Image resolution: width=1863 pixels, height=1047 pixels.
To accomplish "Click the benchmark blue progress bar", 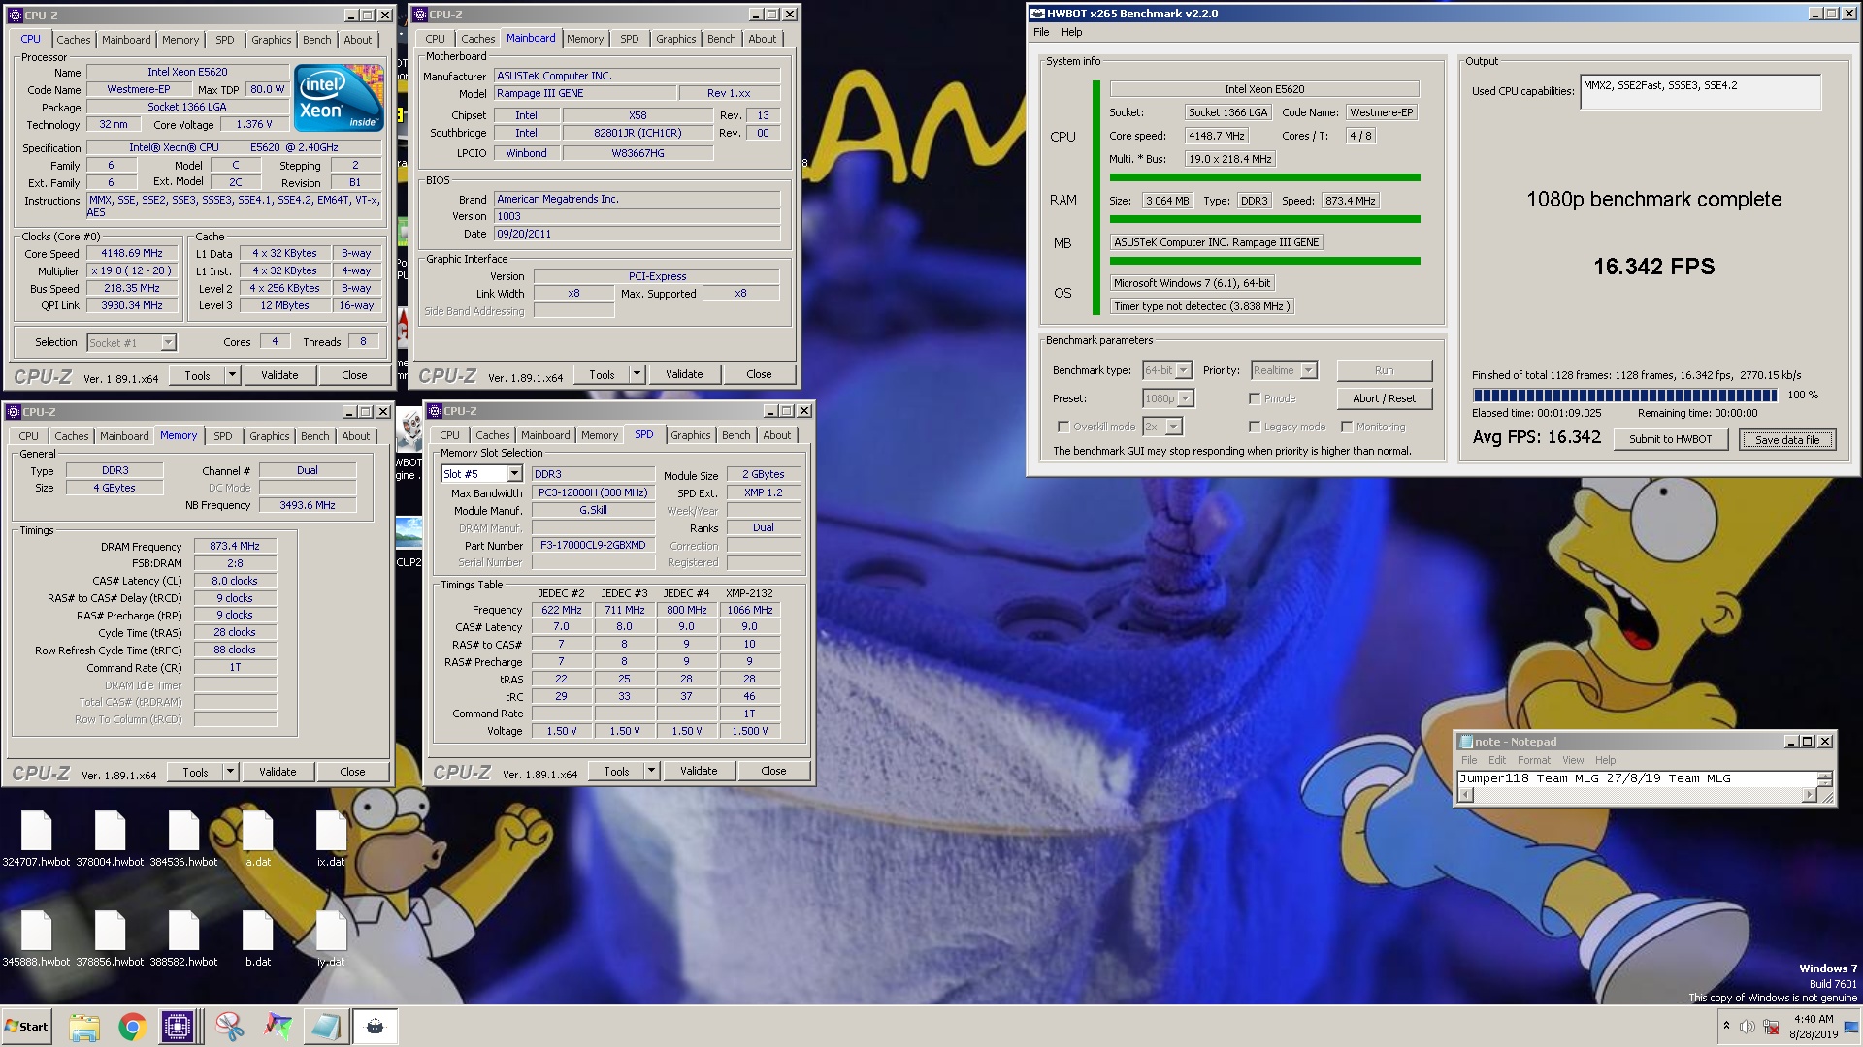I will coord(1624,395).
